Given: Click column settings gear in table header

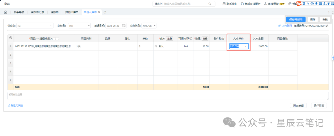Looking at the screenshot, I should [11, 38].
